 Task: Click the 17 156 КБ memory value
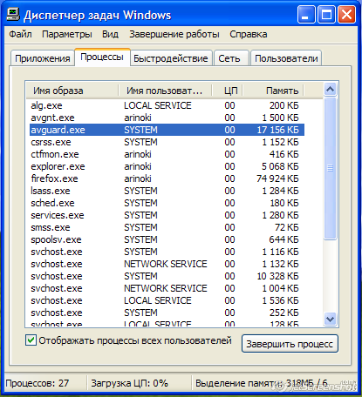click(x=277, y=130)
